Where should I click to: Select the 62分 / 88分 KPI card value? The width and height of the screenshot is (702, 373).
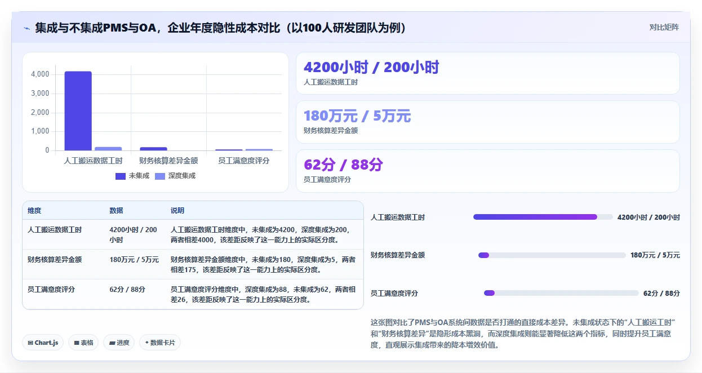[x=343, y=165]
